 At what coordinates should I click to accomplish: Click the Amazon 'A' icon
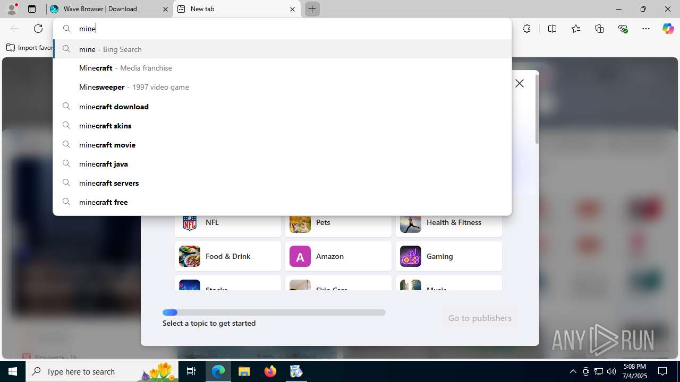(300, 256)
